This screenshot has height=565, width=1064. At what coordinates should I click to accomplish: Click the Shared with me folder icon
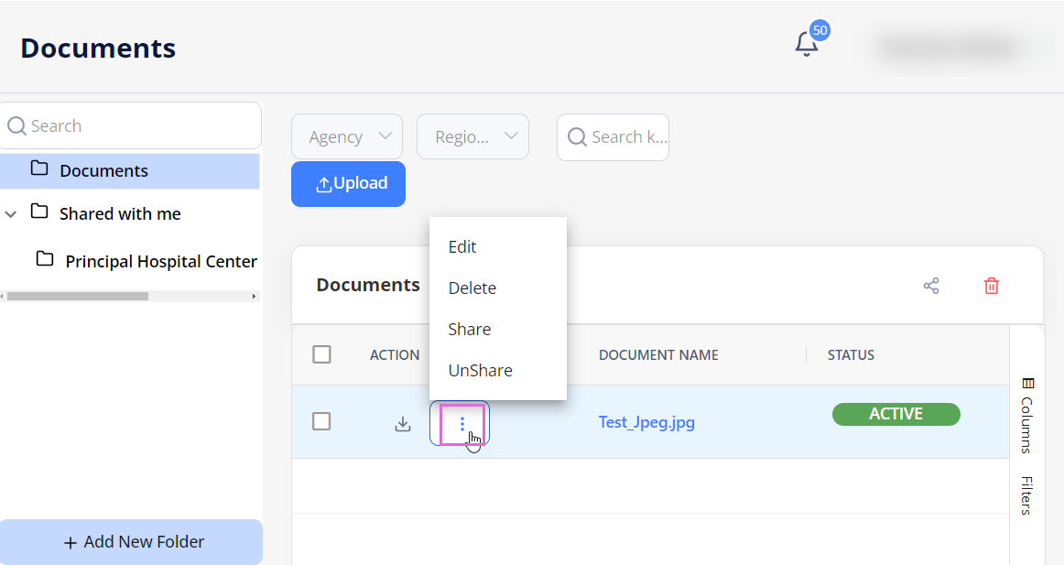point(39,212)
